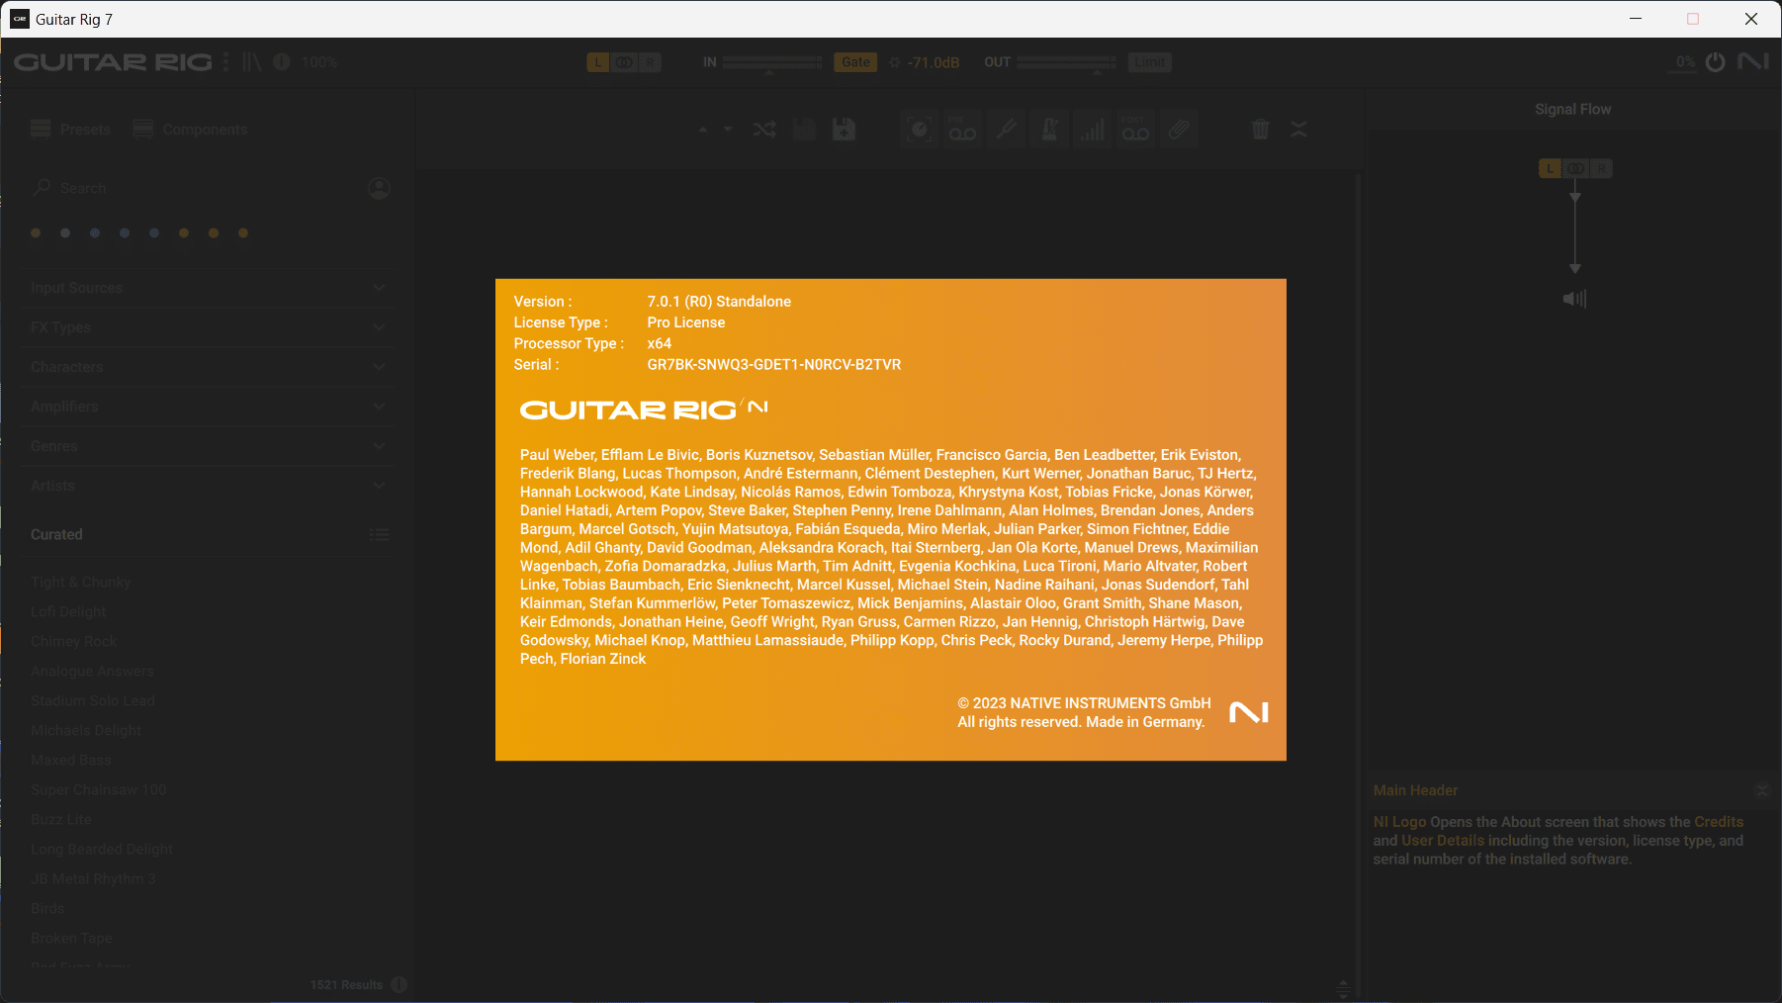1782x1003 pixels.
Task: Select the Buzz Lite preset
Action: tap(61, 819)
